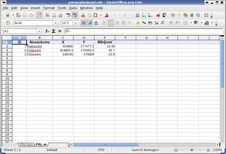Image resolution: width=226 pixels, height=154 pixels.
Task: Toggle Bold formatting
Action: click(x=84, y=23)
